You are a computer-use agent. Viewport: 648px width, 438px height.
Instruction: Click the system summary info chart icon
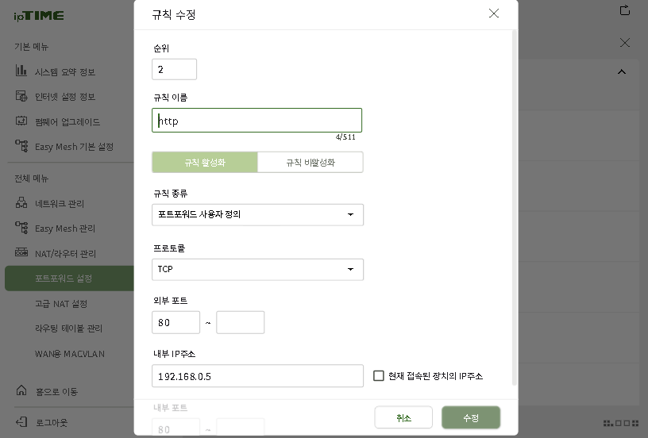pyautogui.click(x=21, y=71)
